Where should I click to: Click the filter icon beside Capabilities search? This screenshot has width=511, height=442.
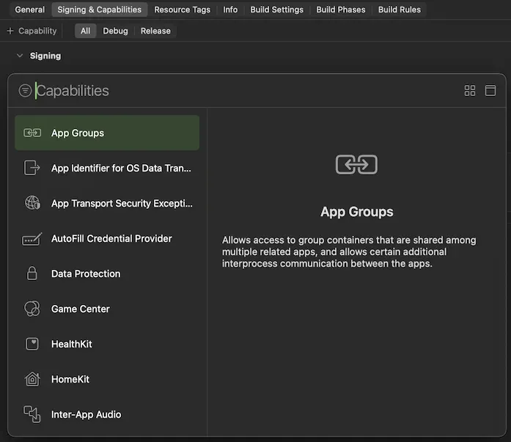tap(25, 91)
